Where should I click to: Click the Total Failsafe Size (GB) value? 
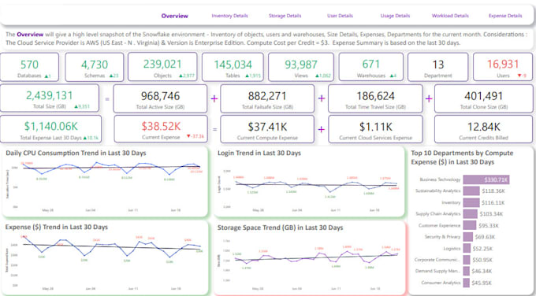point(267,96)
